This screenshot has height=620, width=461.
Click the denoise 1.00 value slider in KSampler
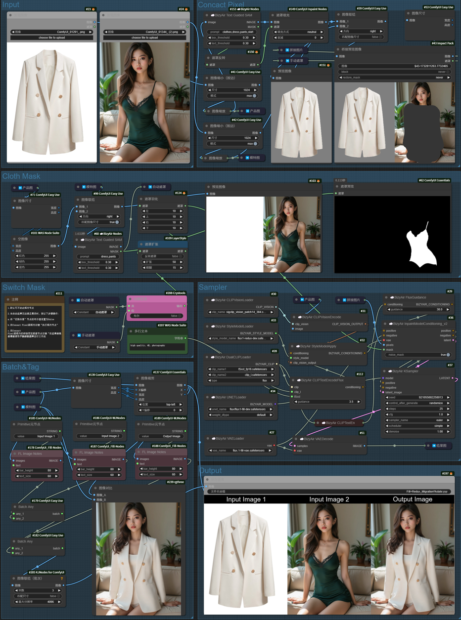(418, 431)
